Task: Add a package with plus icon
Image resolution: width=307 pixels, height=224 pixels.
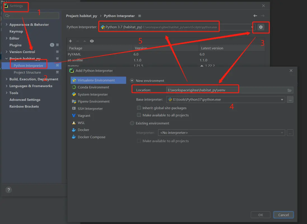Action: tap(70, 41)
